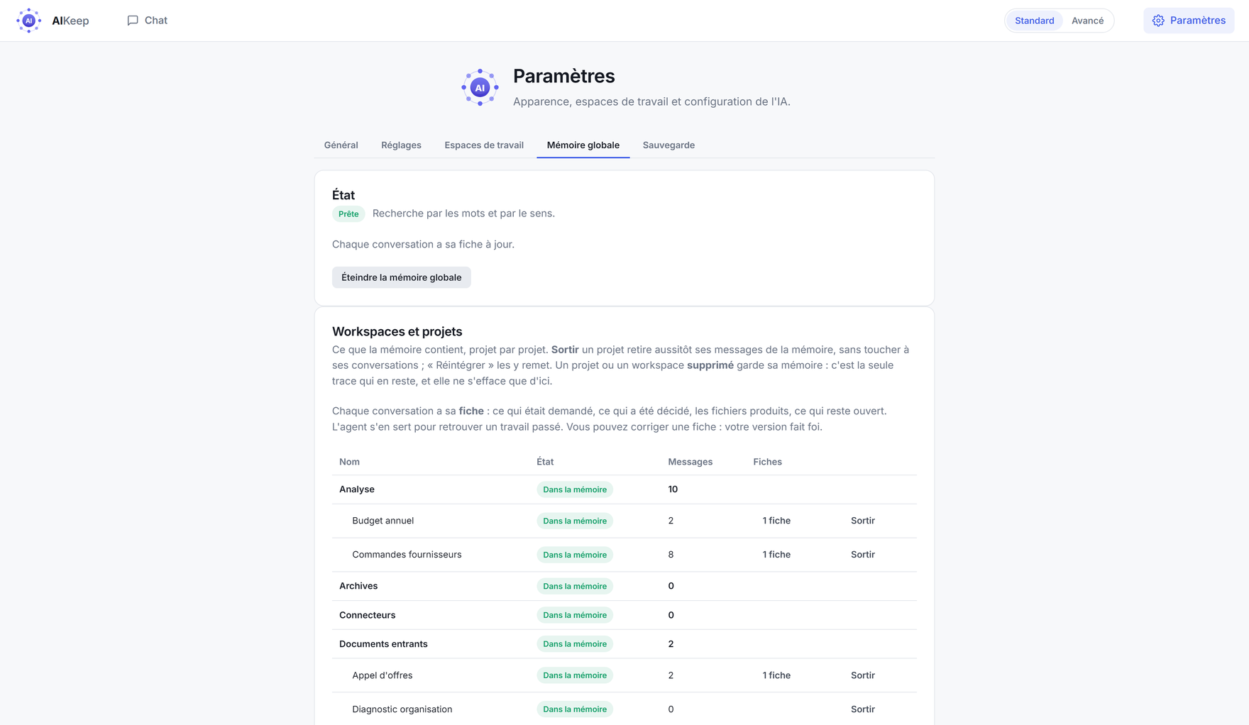Click Sortir for Commandes fournisseurs
1249x725 pixels.
862,555
